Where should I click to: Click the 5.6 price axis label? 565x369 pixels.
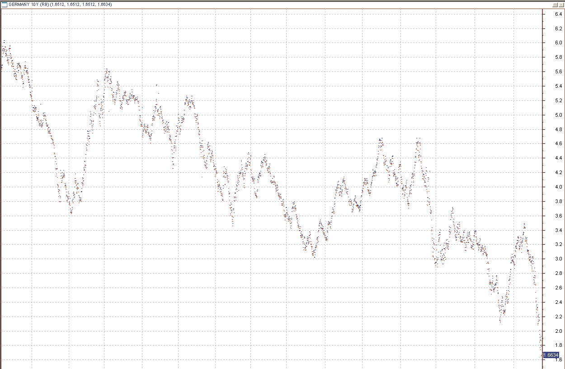pyautogui.click(x=558, y=72)
